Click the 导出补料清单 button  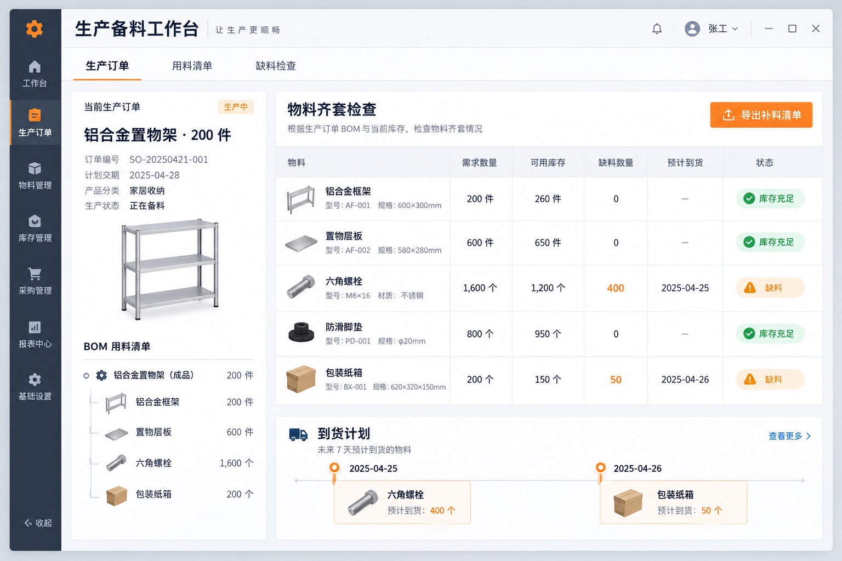761,115
